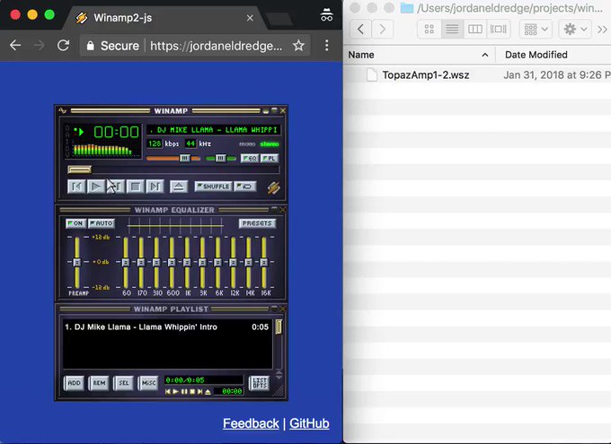Screen dimensions: 611x444
Task: Switch Finder to icon view
Action: [429, 30]
